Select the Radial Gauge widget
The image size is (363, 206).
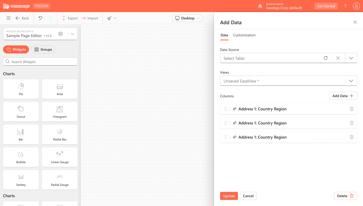60,180
